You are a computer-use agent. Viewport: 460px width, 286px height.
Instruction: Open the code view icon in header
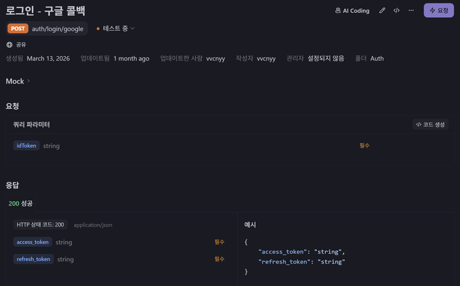tap(396, 11)
